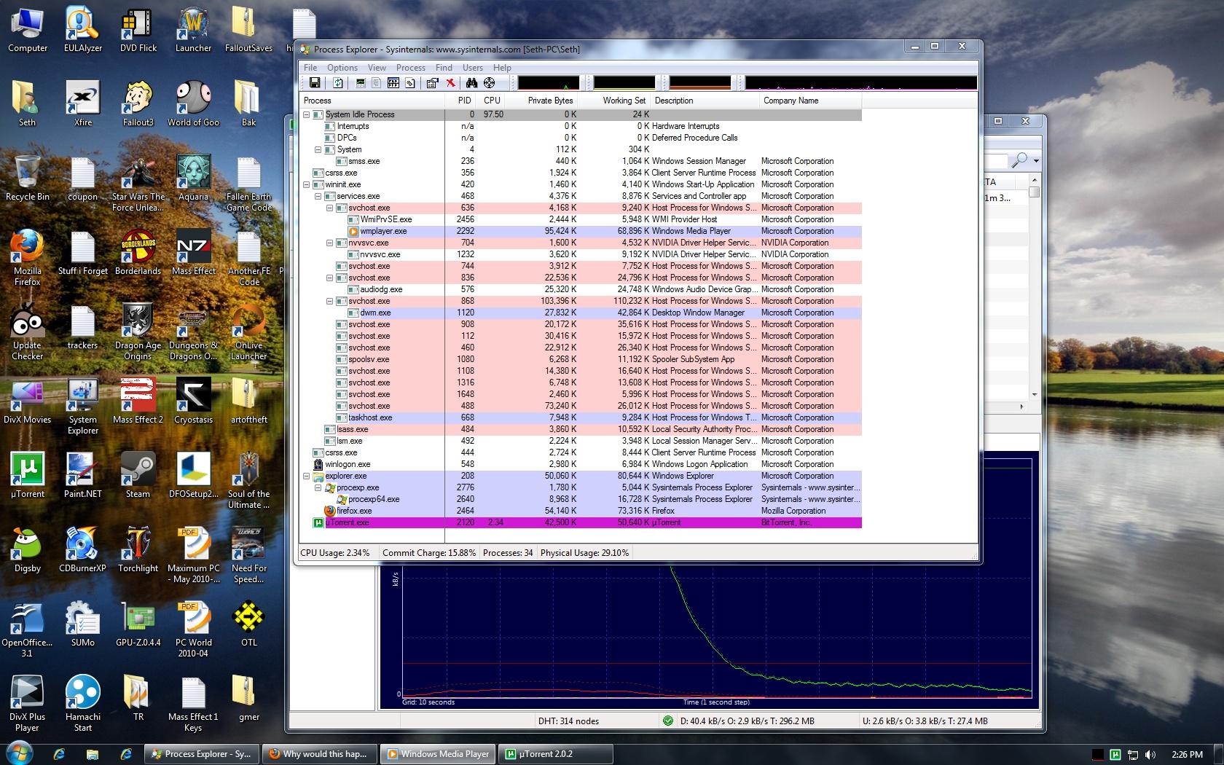This screenshot has width=1224, height=765.
Task: Collapse the explorer.exe tree node
Action: click(x=307, y=476)
